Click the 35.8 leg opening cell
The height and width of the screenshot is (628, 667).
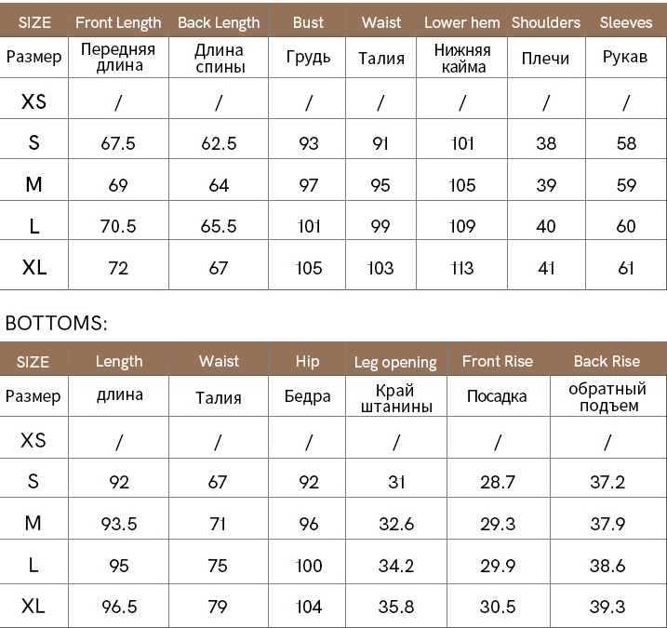click(x=395, y=607)
